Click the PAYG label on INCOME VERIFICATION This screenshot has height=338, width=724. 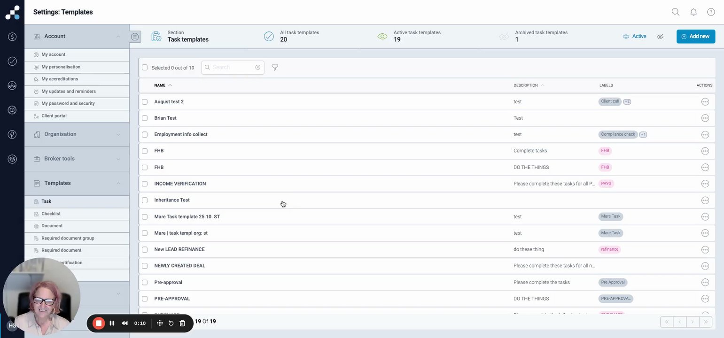point(606,184)
